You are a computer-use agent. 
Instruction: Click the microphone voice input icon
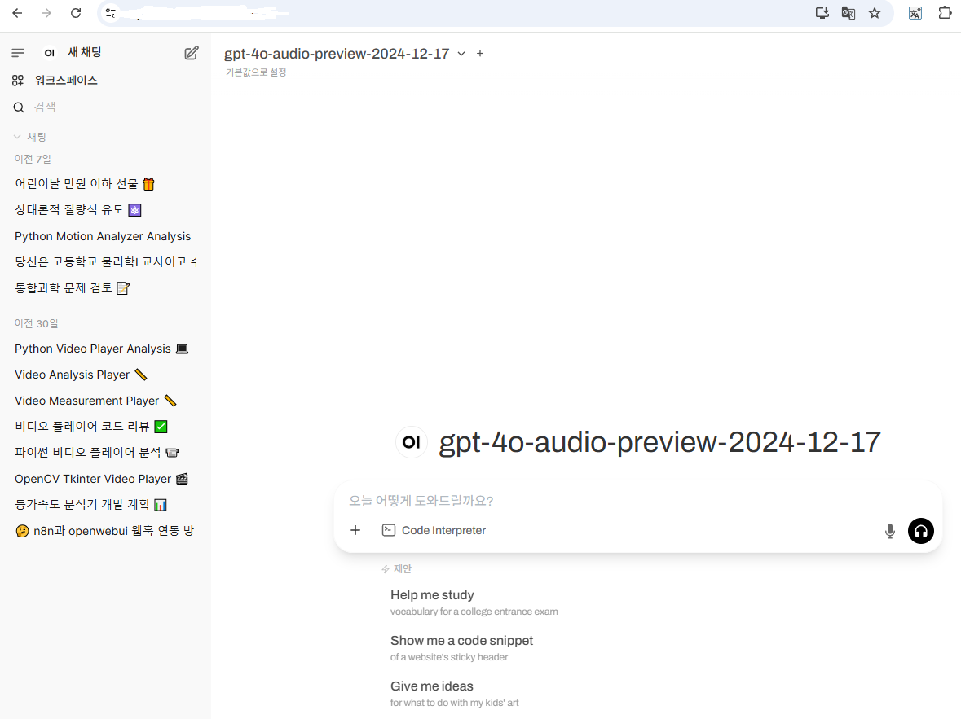pyautogui.click(x=890, y=531)
